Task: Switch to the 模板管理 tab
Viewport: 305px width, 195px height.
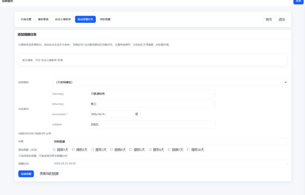Action: (x=43, y=19)
